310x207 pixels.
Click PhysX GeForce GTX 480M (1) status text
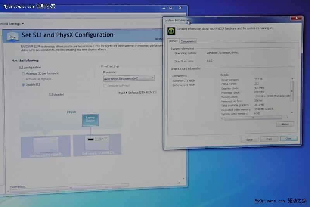tap(137, 92)
